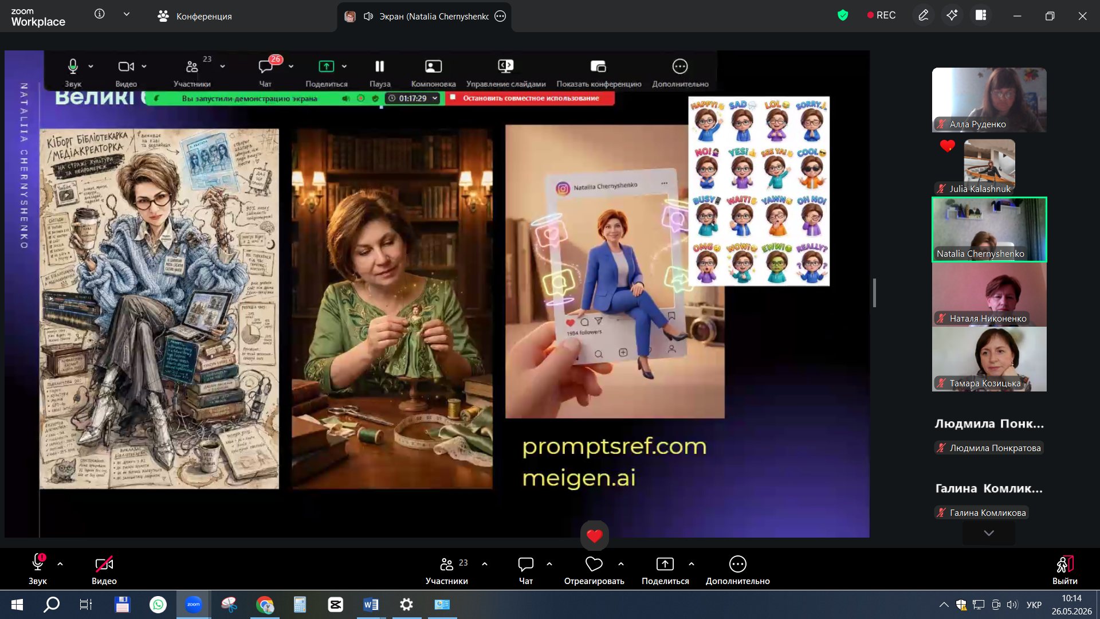
Task: Open the annotation pencil tool
Action: point(923,15)
